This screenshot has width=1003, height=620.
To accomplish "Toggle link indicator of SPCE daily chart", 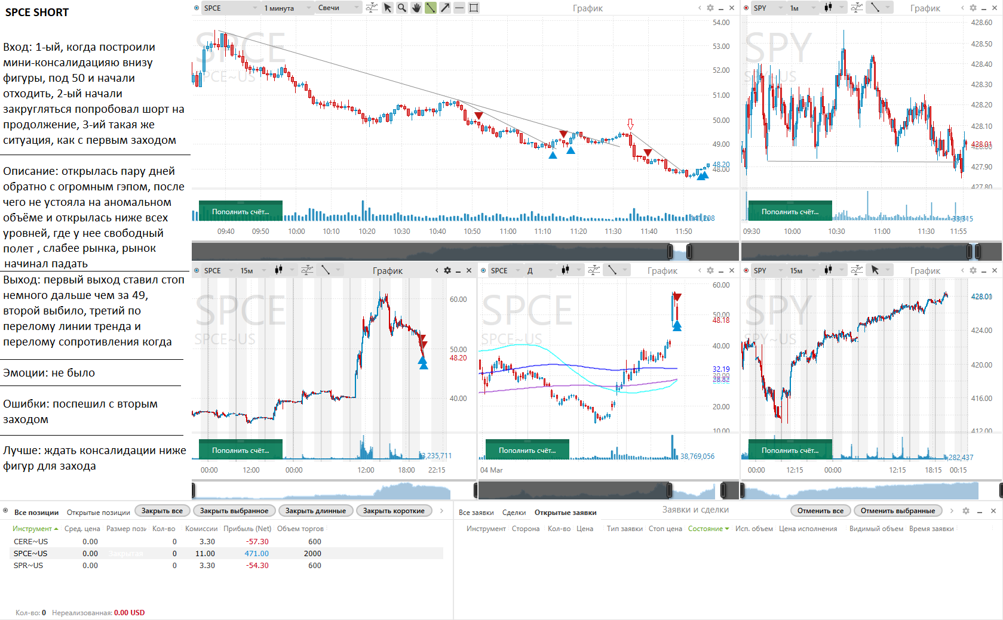I will click(483, 270).
